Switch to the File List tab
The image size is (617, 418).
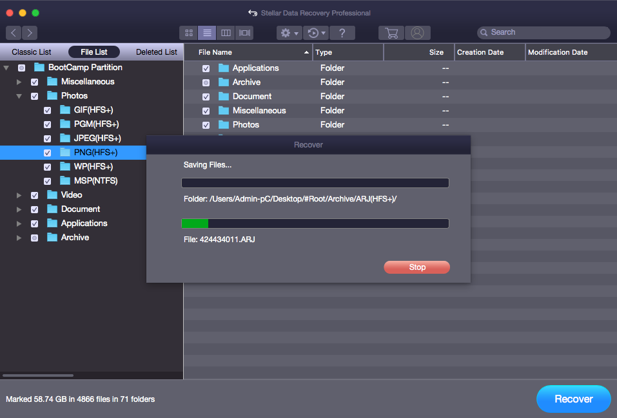[x=93, y=52]
